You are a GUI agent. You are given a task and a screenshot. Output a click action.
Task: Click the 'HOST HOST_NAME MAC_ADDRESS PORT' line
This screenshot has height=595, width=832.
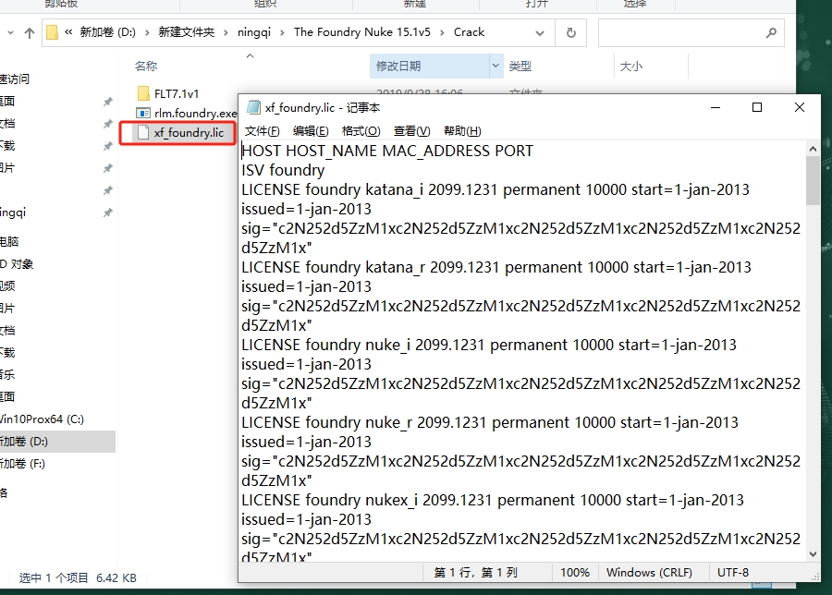[387, 152]
